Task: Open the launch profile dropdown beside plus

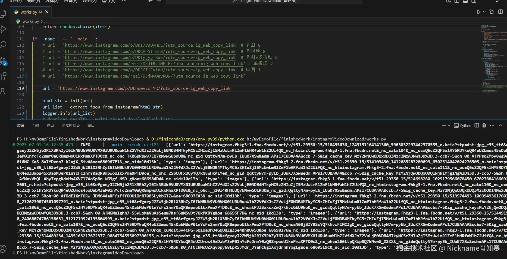Action: click(x=449, y=125)
